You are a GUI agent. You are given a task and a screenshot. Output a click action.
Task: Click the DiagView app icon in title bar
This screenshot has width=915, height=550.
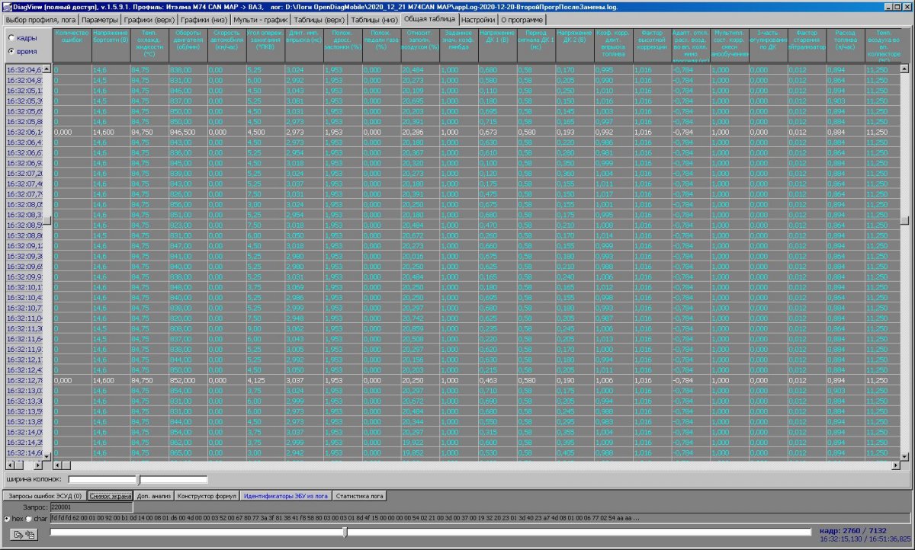[x=6, y=6]
